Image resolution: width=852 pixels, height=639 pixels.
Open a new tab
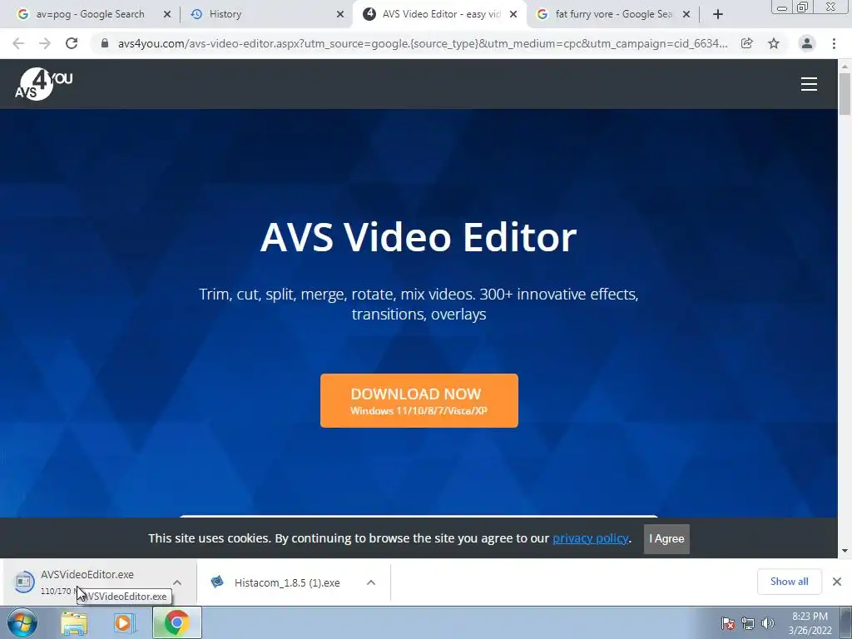click(x=718, y=14)
